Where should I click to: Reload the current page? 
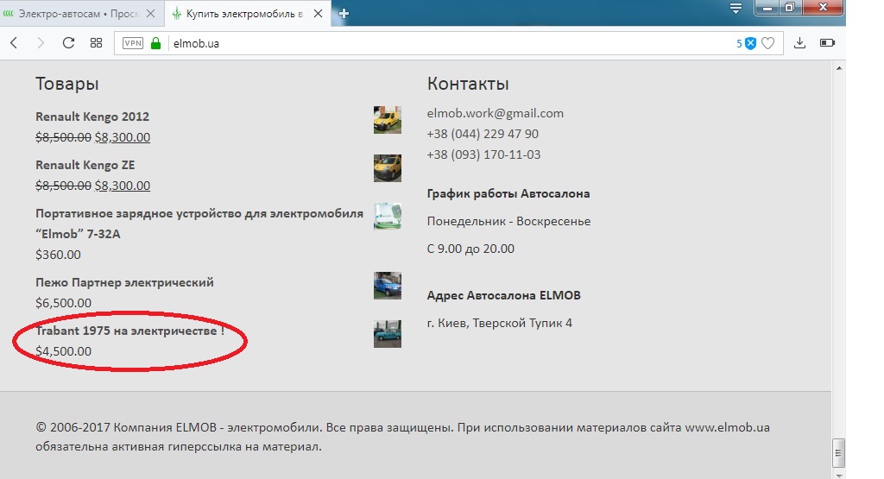pyautogui.click(x=68, y=43)
